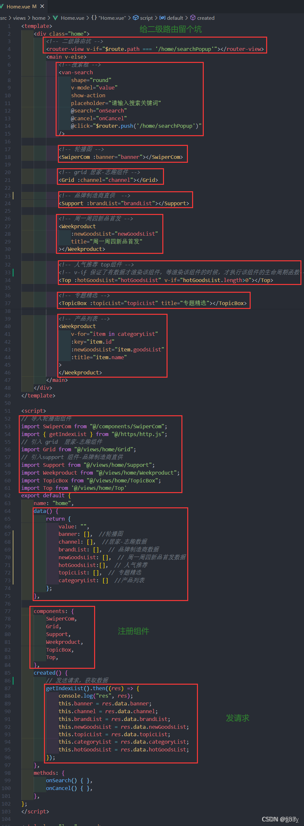The height and width of the screenshot is (826, 304).
Task: Expand the chevron after the src breadcrumb
Action: [x=10, y=18]
